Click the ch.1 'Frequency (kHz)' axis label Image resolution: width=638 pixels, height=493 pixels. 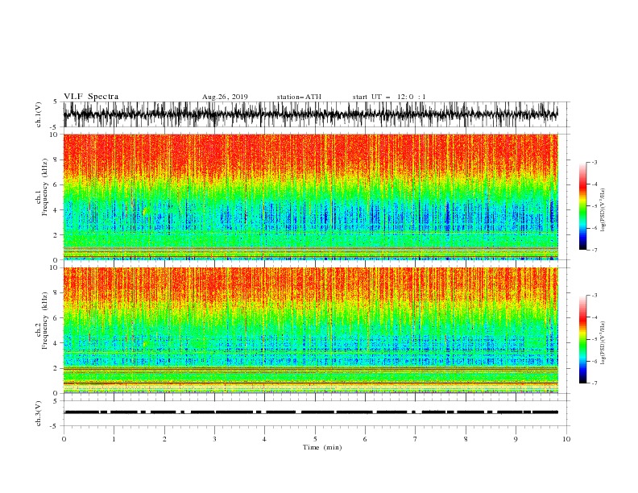[45, 188]
